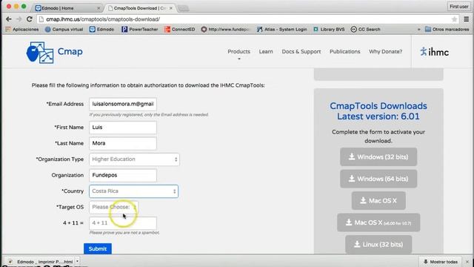474x267 pixels.
Task: Open Why Donate? page
Action: pos(385,51)
